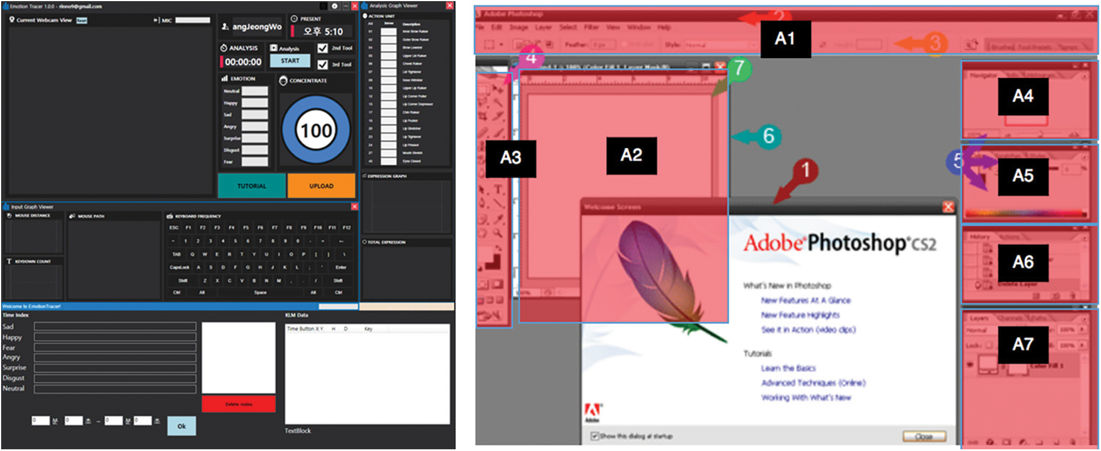Click the Sad time index field
Viewport: 1101px width, 451px height.
(x=115, y=327)
